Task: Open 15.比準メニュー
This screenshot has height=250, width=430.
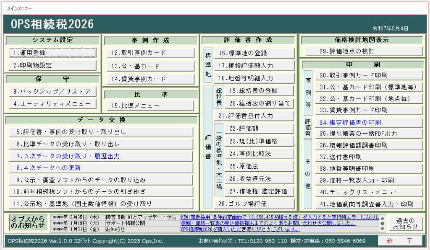Action: coord(150,106)
